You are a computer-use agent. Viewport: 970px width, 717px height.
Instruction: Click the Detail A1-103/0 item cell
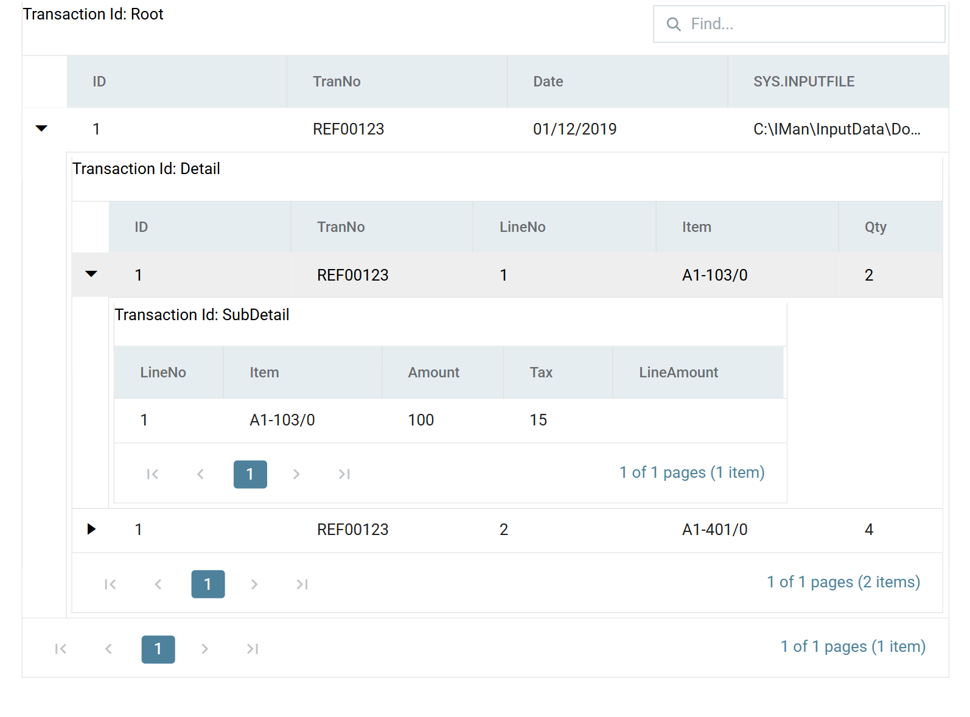pos(747,275)
